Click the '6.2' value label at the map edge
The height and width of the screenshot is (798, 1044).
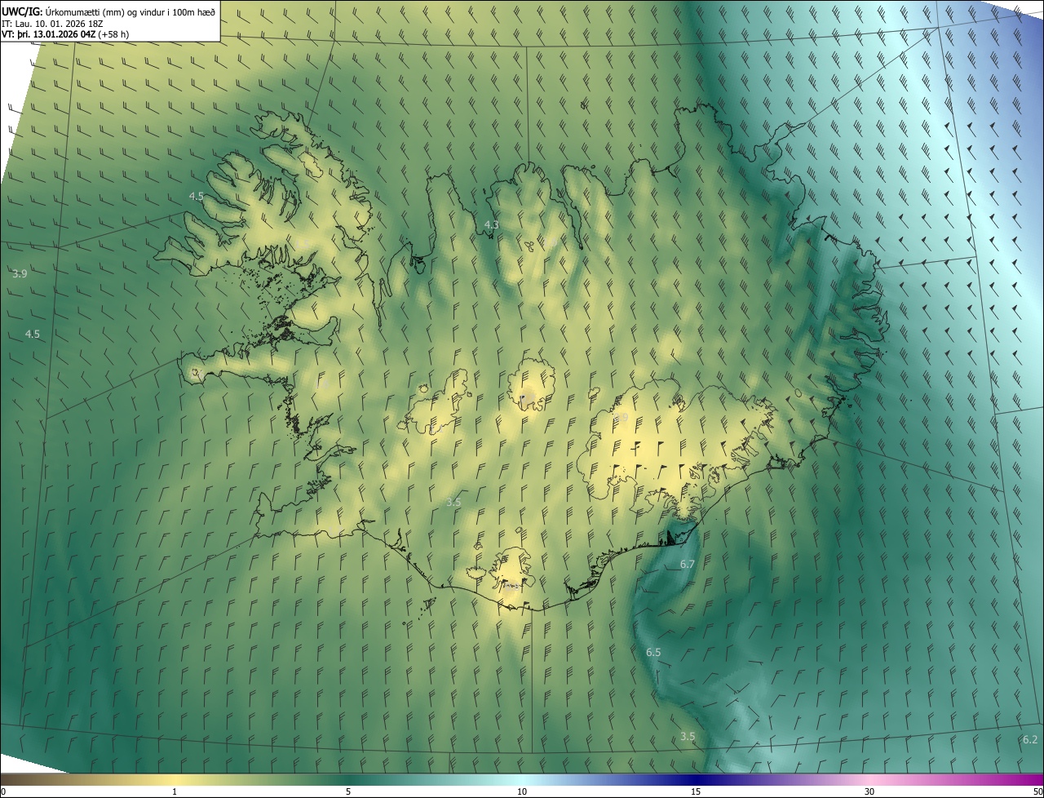(1030, 740)
